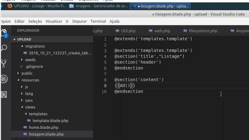Screen dimensions: 249x140
Task: Switch to listagem.blade.php taskbar window
Action: tap(160, 6)
